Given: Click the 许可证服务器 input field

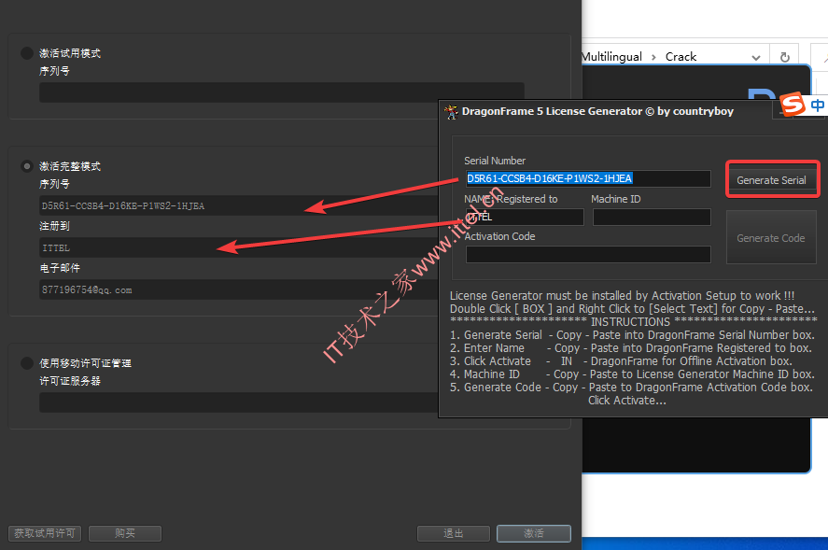Looking at the screenshot, I should point(239,402).
